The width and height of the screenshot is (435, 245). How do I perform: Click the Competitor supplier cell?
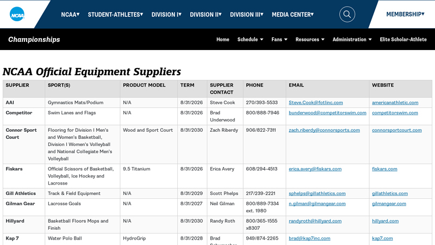(24, 116)
